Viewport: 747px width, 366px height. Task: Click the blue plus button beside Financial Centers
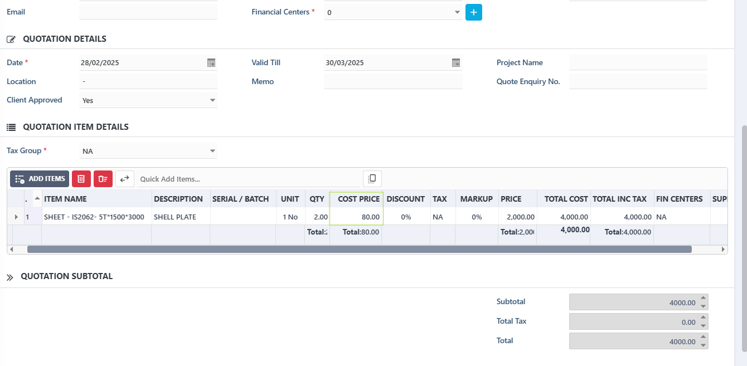473,12
